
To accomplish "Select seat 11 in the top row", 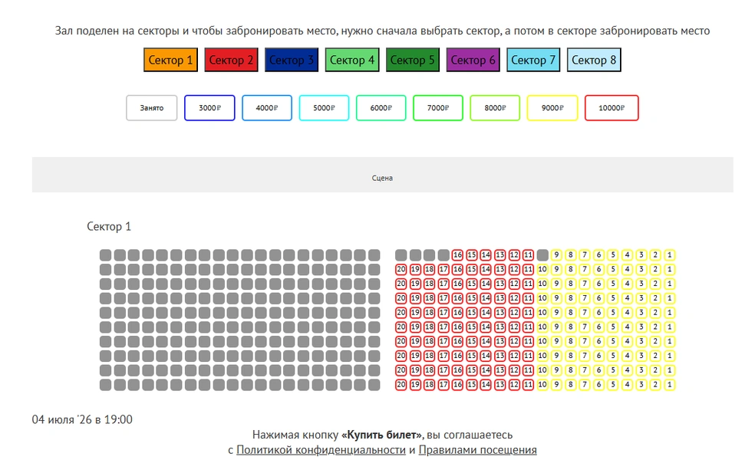I will [x=528, y=255].
